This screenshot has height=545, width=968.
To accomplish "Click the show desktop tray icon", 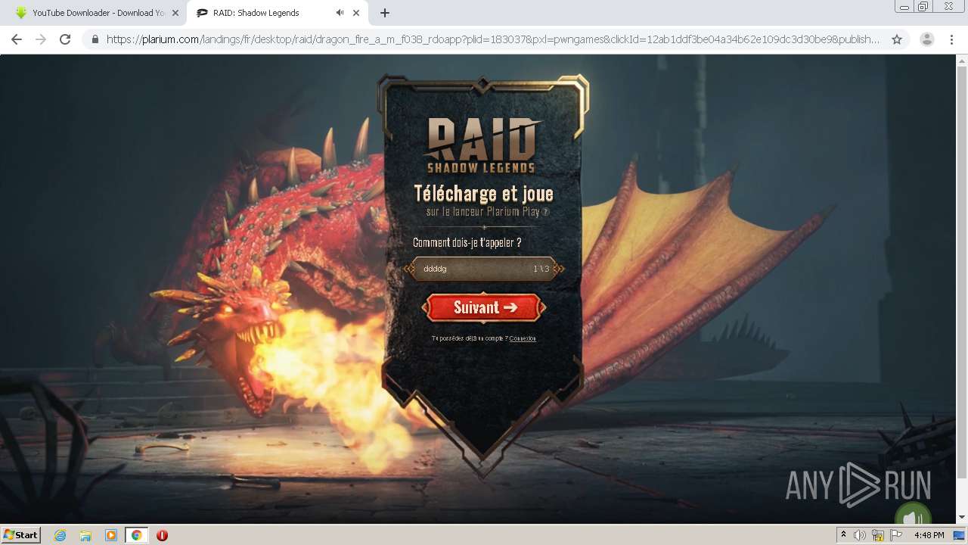I will (959, 535).
